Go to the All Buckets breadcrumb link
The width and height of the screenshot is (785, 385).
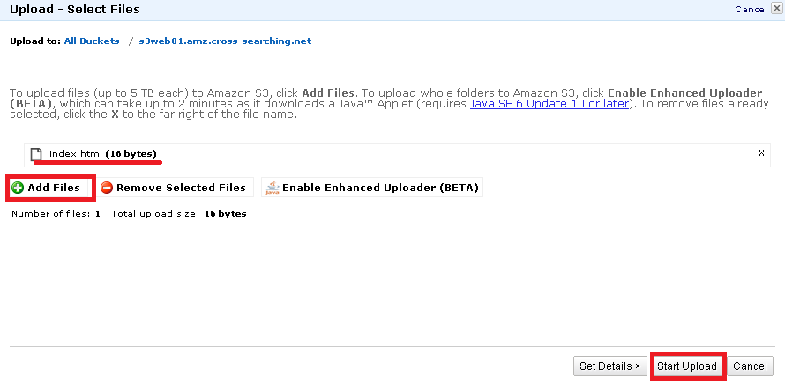click(x=92, y=41)
